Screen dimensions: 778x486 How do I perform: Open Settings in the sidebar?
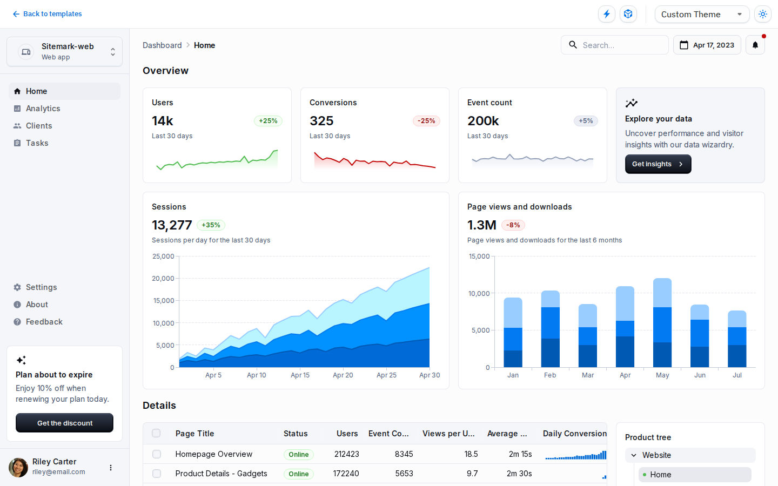click(64, 287)
